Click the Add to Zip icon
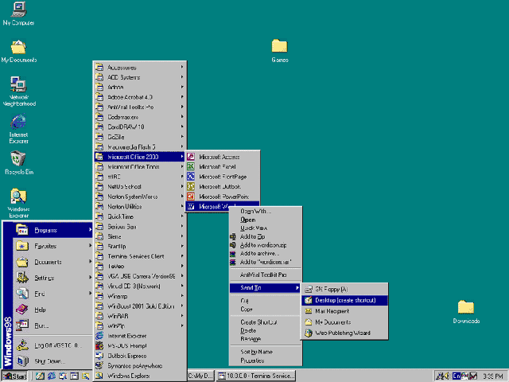 (232, 236)
